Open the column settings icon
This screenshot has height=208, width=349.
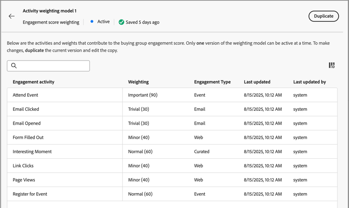coord(331,66)
